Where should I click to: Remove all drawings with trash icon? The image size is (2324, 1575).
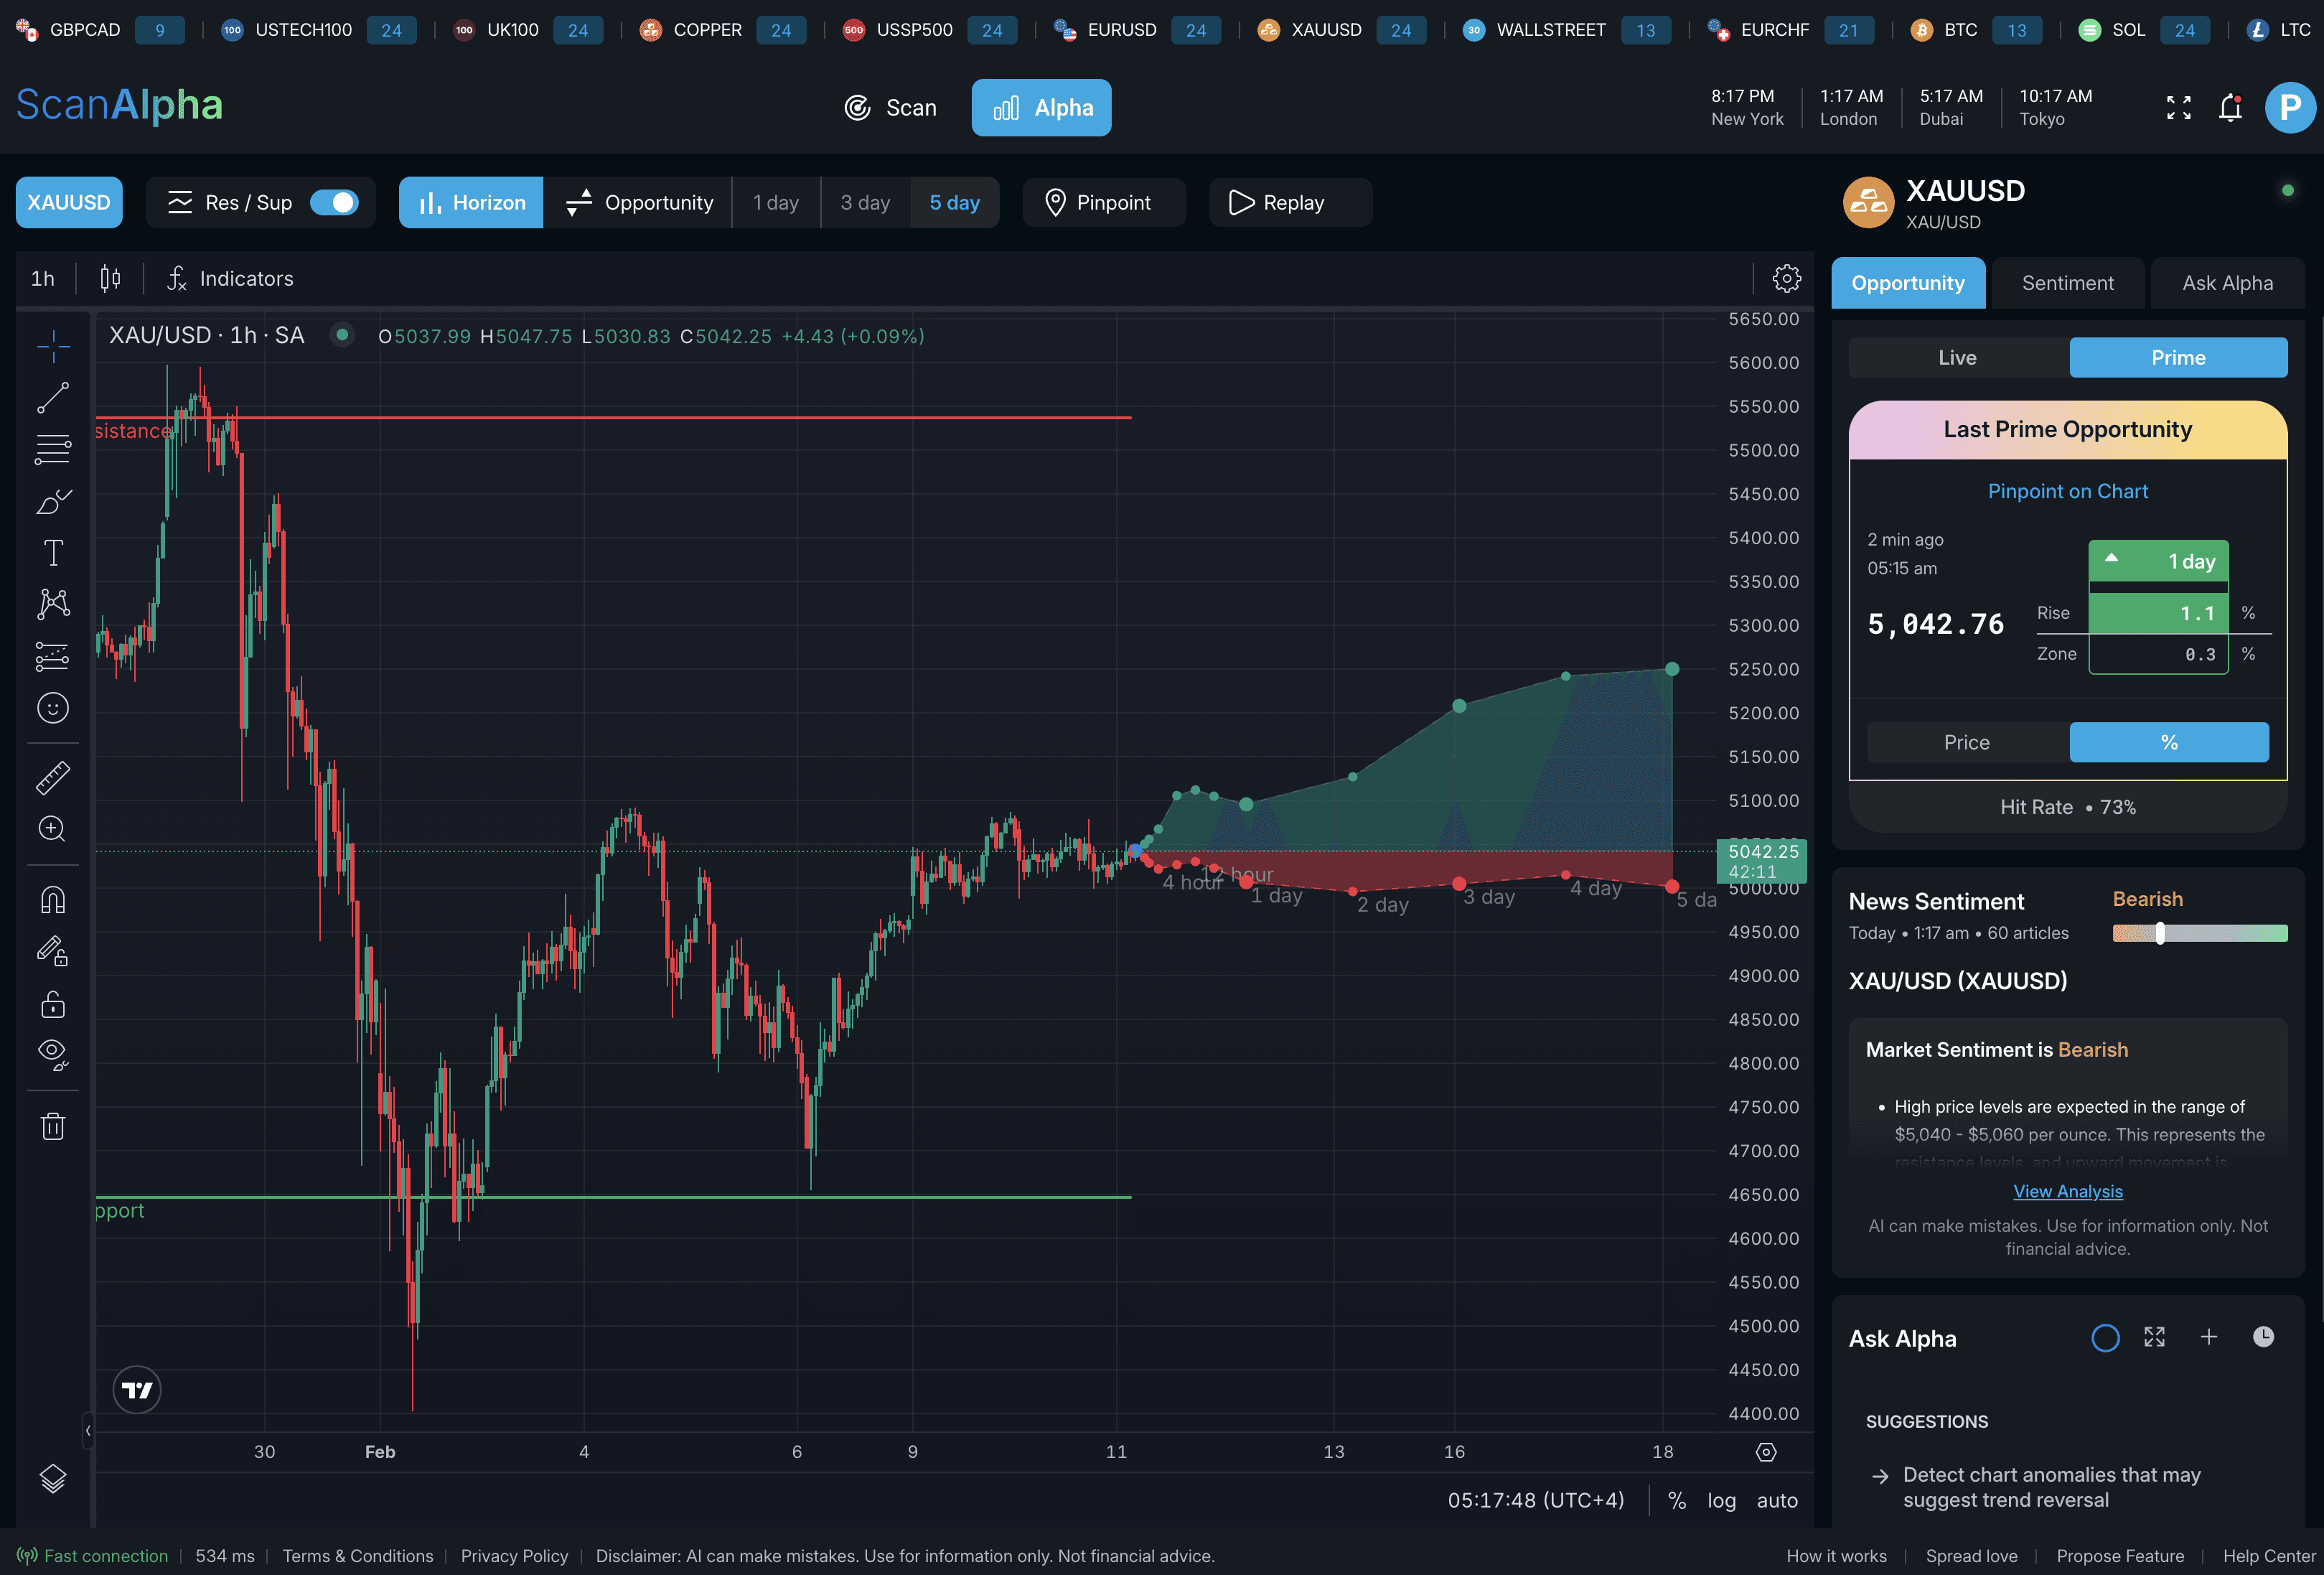click(x=52, y=1125)
